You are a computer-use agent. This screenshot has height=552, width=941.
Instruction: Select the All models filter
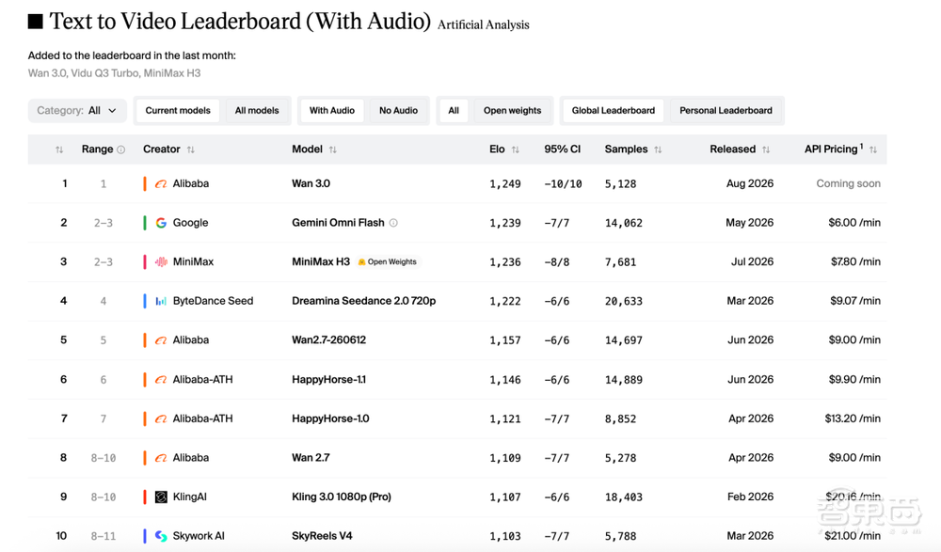(x=257, y=110)
